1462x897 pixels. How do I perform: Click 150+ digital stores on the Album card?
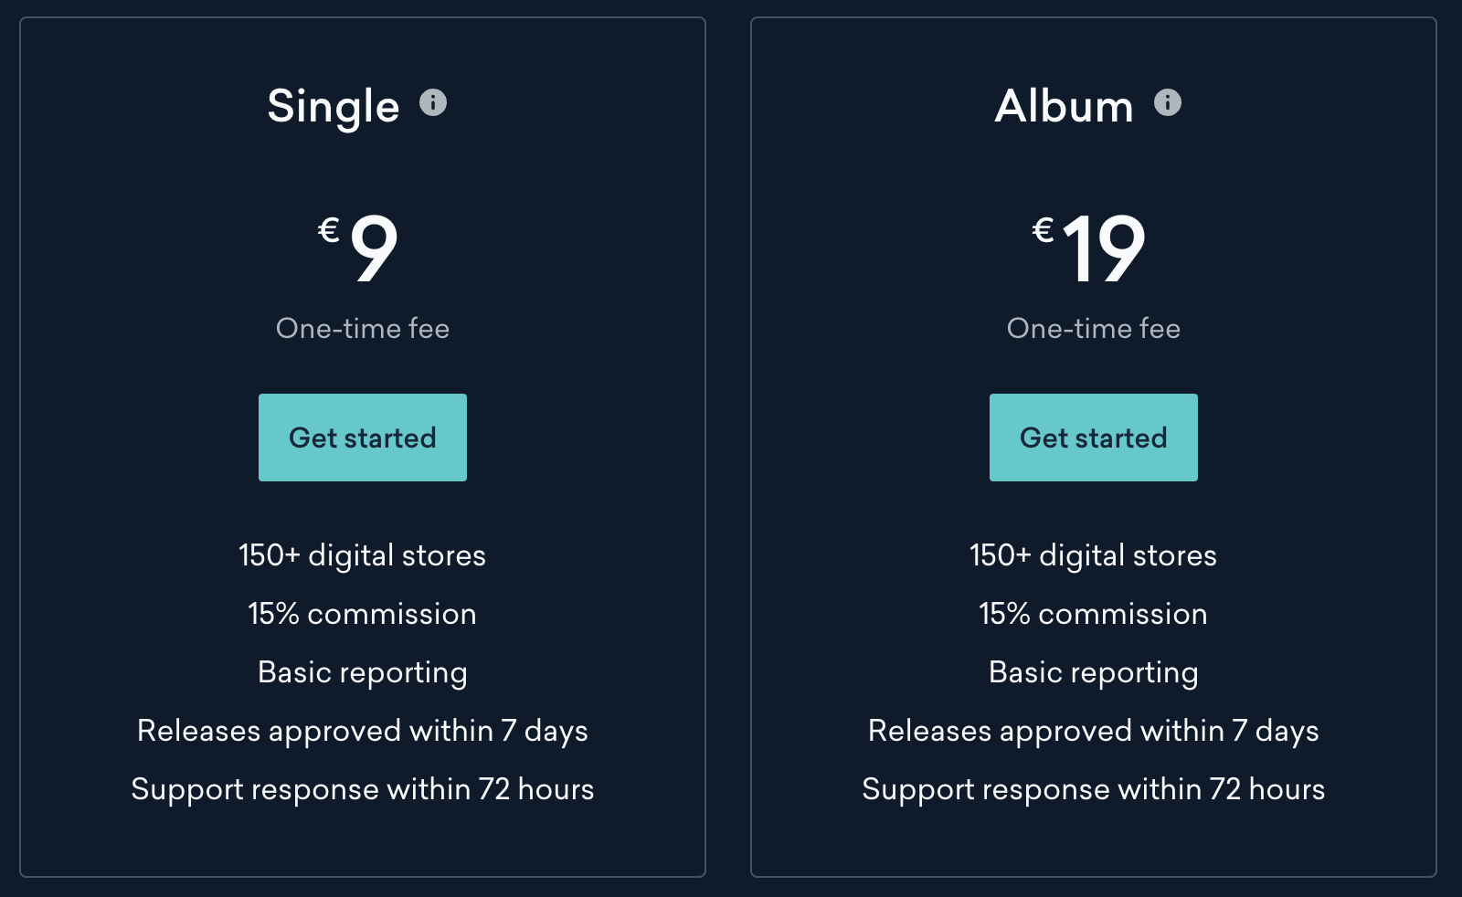pos(1092,554)
